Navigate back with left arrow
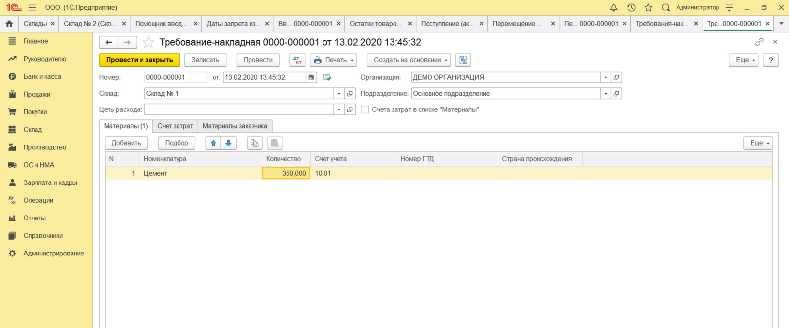Image resolution: width=789 pixels, height=328 pixels. [x=109, y=42]
